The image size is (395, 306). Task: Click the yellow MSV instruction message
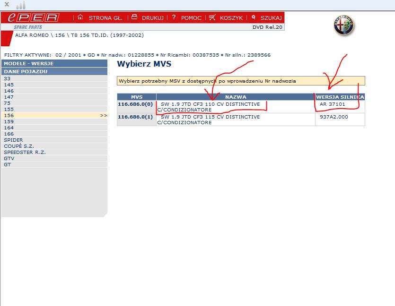[x=241, y=81]
